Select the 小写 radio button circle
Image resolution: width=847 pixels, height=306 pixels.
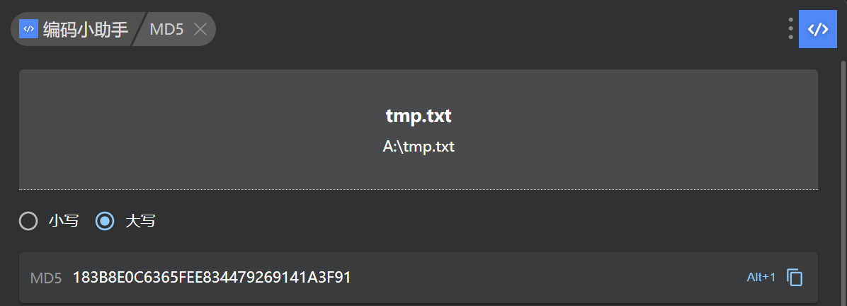28,221
